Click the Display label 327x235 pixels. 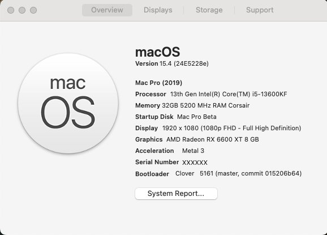147,128
